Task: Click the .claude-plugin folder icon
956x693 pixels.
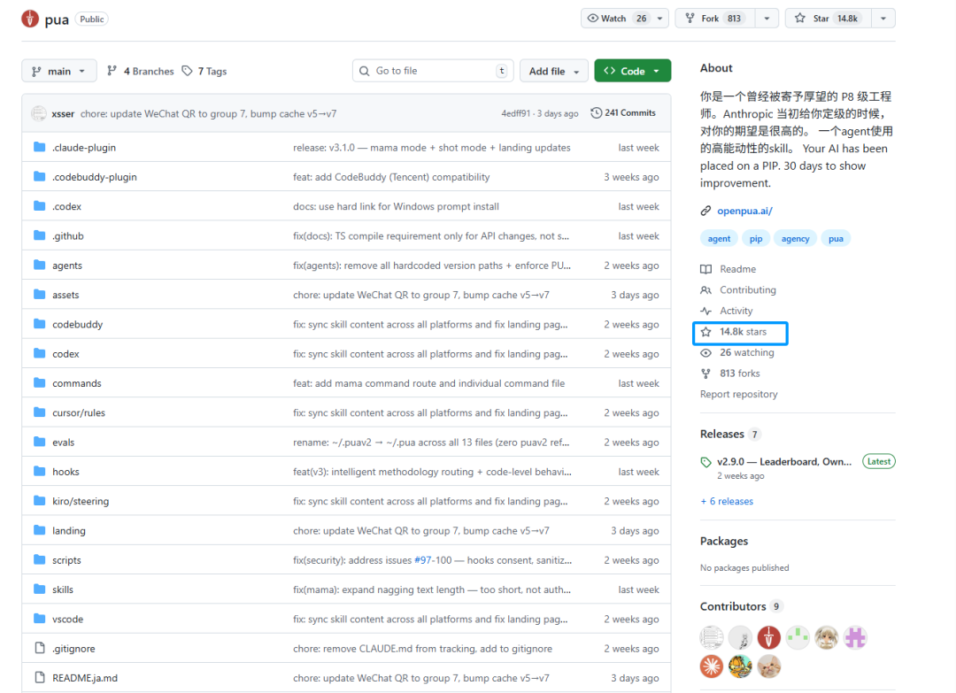Action: pyautogui.click(x=39, y=148)
